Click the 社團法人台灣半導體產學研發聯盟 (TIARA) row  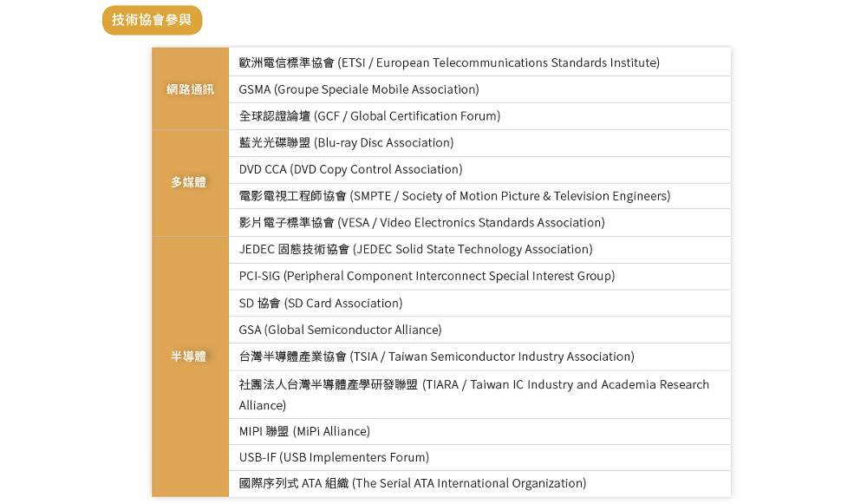[479, 395]
